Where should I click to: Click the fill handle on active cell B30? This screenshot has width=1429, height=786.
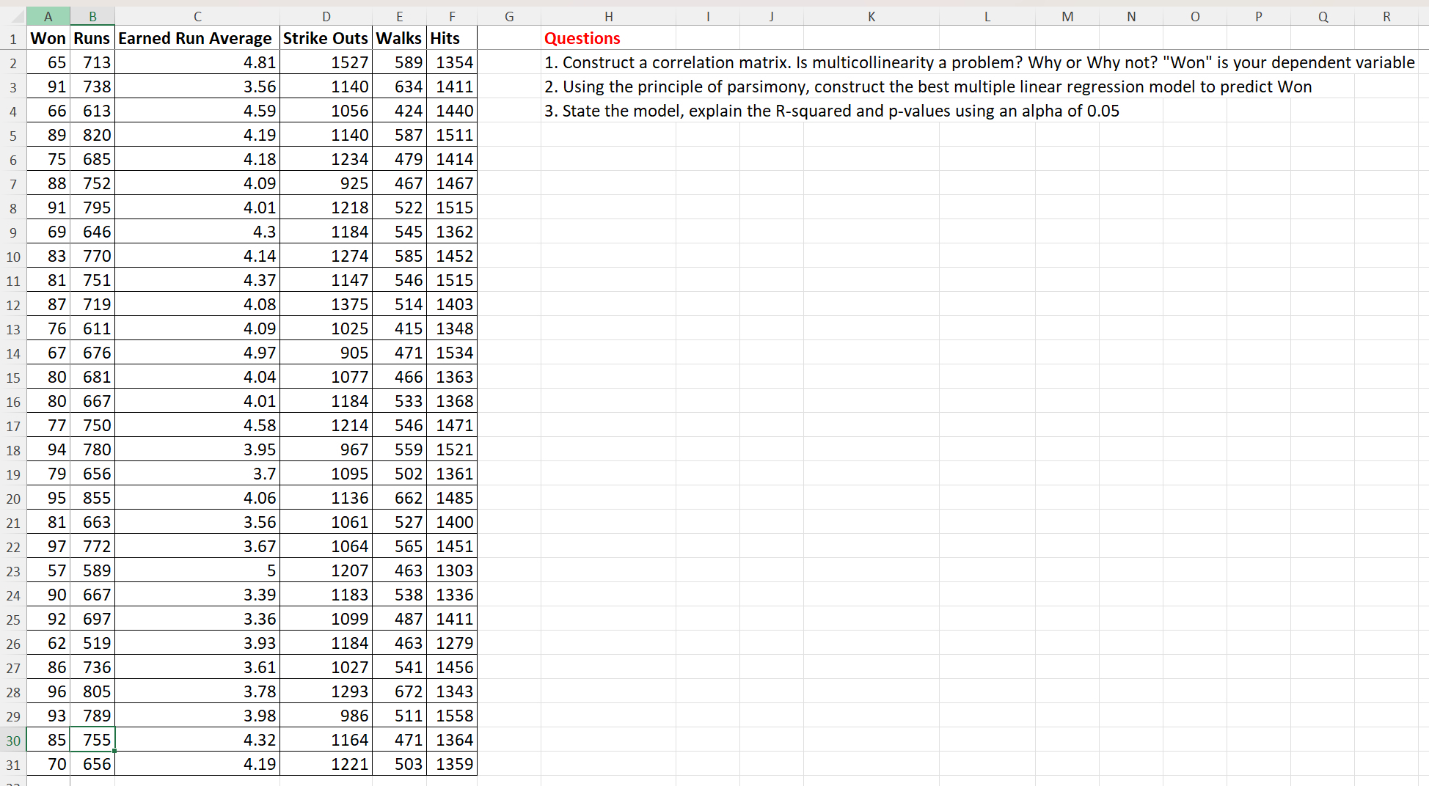[114, 750]
